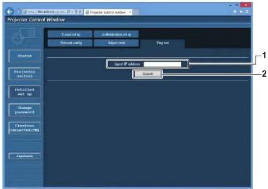Open Crestron Connected(TM) sidebar item
The image size is (268, 189).
24,128
